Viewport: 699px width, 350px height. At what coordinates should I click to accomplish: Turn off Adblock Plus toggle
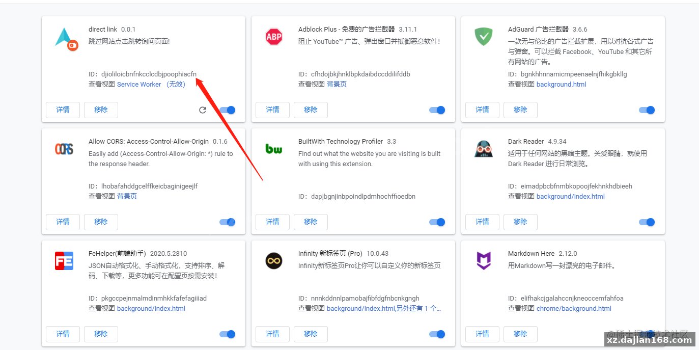tap(437, 110)
